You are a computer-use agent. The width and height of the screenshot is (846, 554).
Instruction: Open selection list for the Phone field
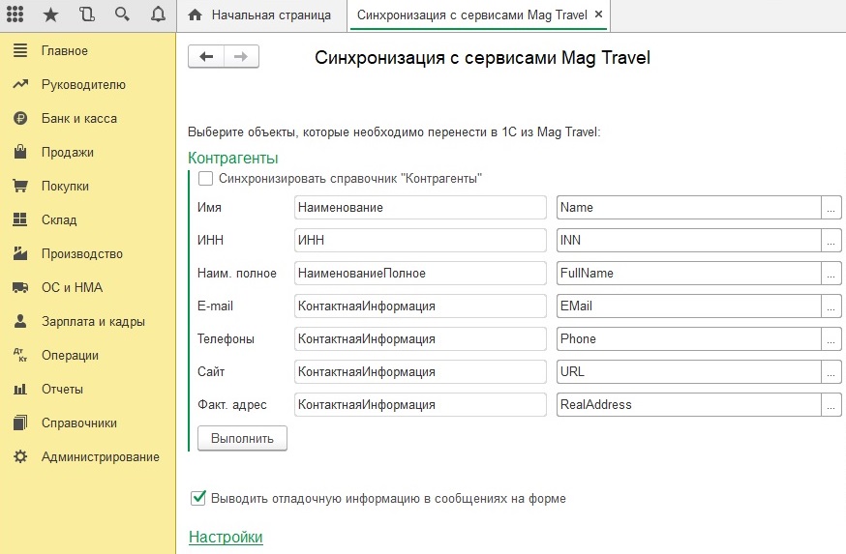[831, 339]
